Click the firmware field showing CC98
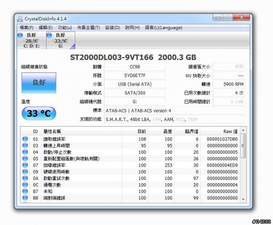 (135, 67)
